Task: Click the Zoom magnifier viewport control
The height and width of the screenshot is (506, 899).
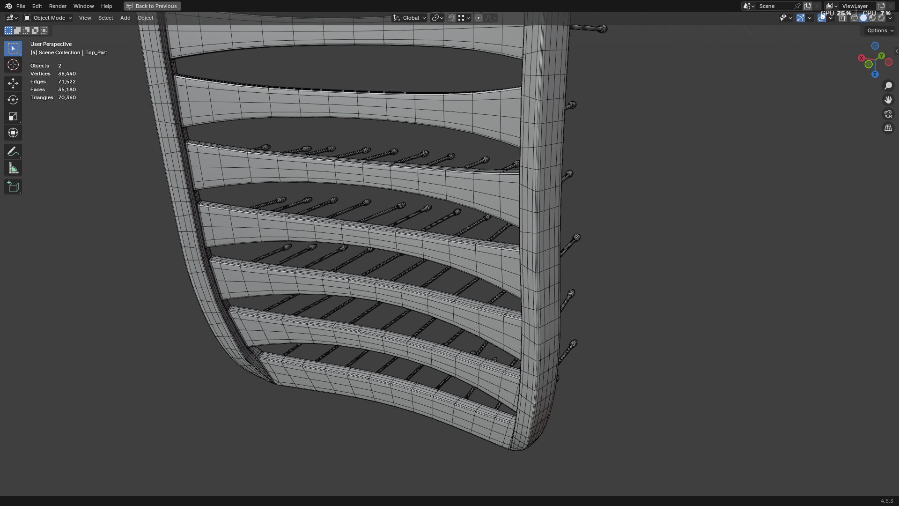Action: click(888, 86)
